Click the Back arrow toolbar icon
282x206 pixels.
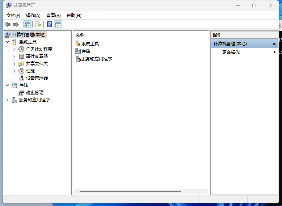click(8, 24)
